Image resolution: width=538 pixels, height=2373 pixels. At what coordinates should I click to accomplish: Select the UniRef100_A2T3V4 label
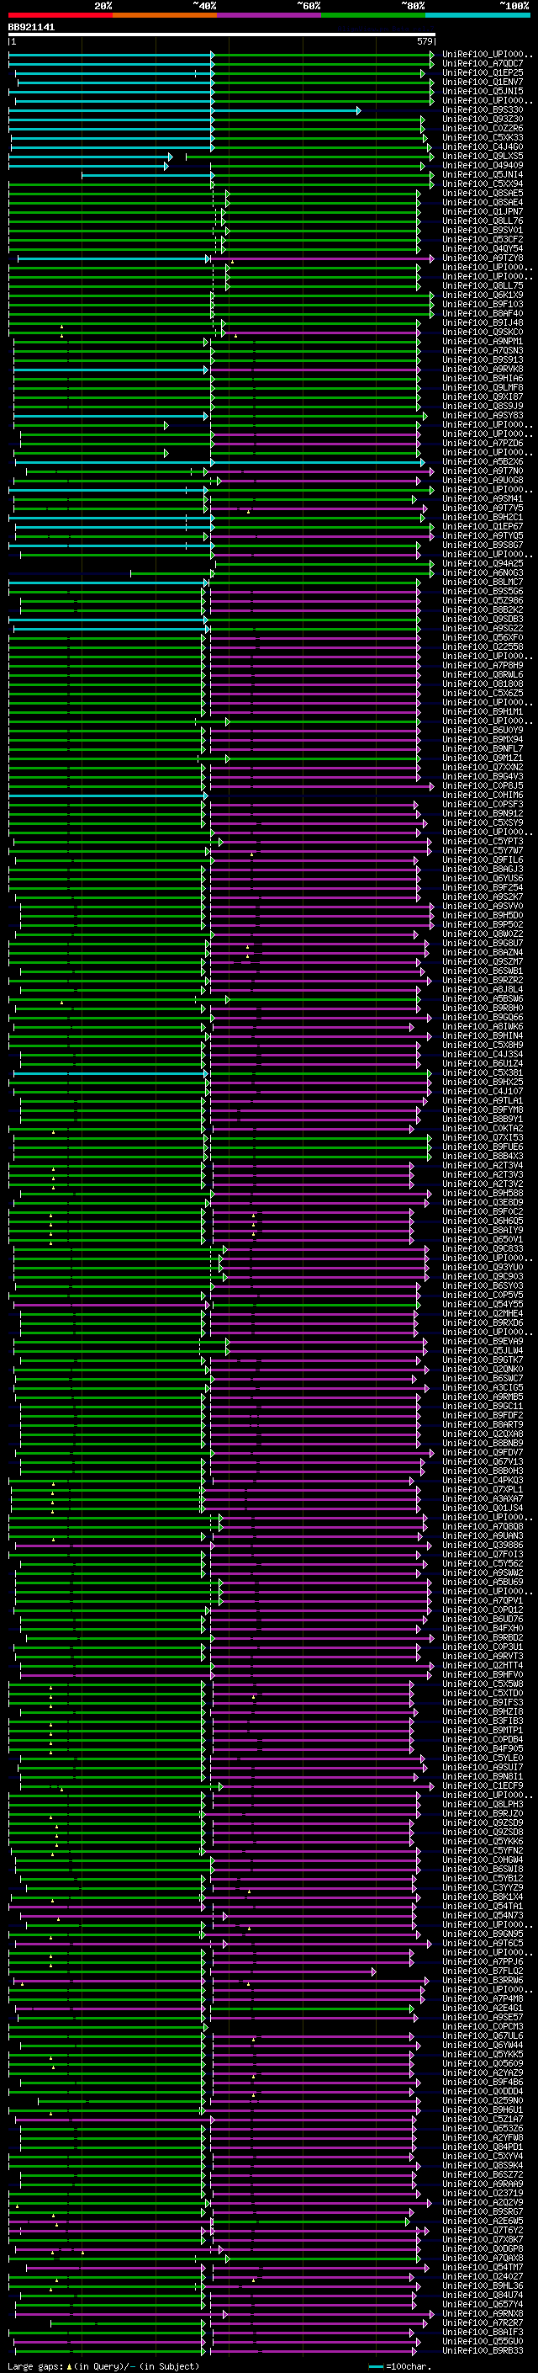(x=483, y=1165)
